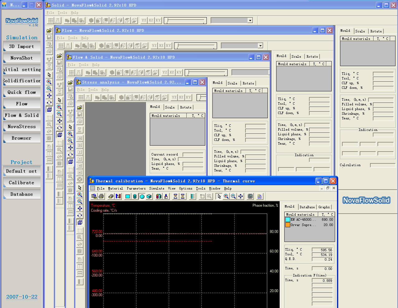Switch to DataBase tab in Thermal calibration
This screenshot has width=398, height=308.
pyautogui.click(x=307, y=207)
